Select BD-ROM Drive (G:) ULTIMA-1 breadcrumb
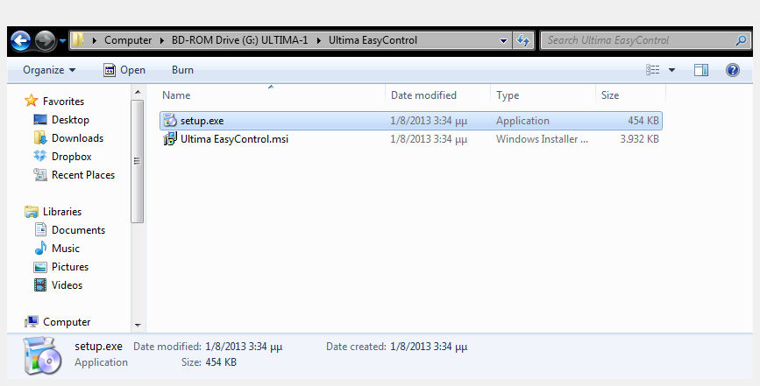Screen dimensions: 760x386 [239, 40]
